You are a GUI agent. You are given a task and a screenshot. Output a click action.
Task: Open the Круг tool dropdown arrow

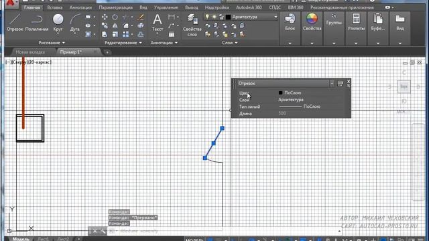tap(58, 33)
